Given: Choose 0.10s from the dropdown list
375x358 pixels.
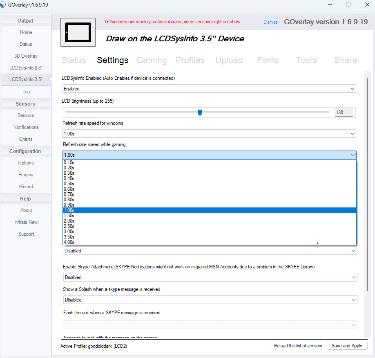Looking at the screenshot, I should point(210,162).
